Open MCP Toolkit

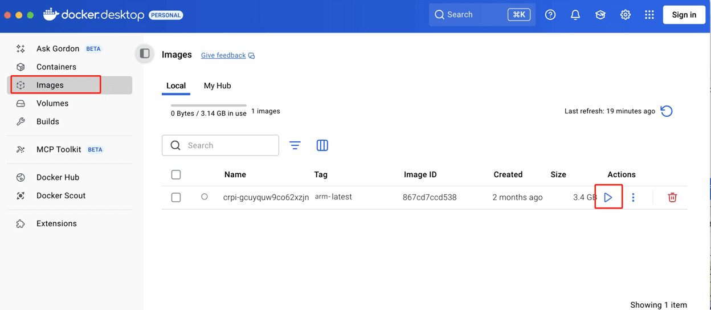(x=70, y=149)
